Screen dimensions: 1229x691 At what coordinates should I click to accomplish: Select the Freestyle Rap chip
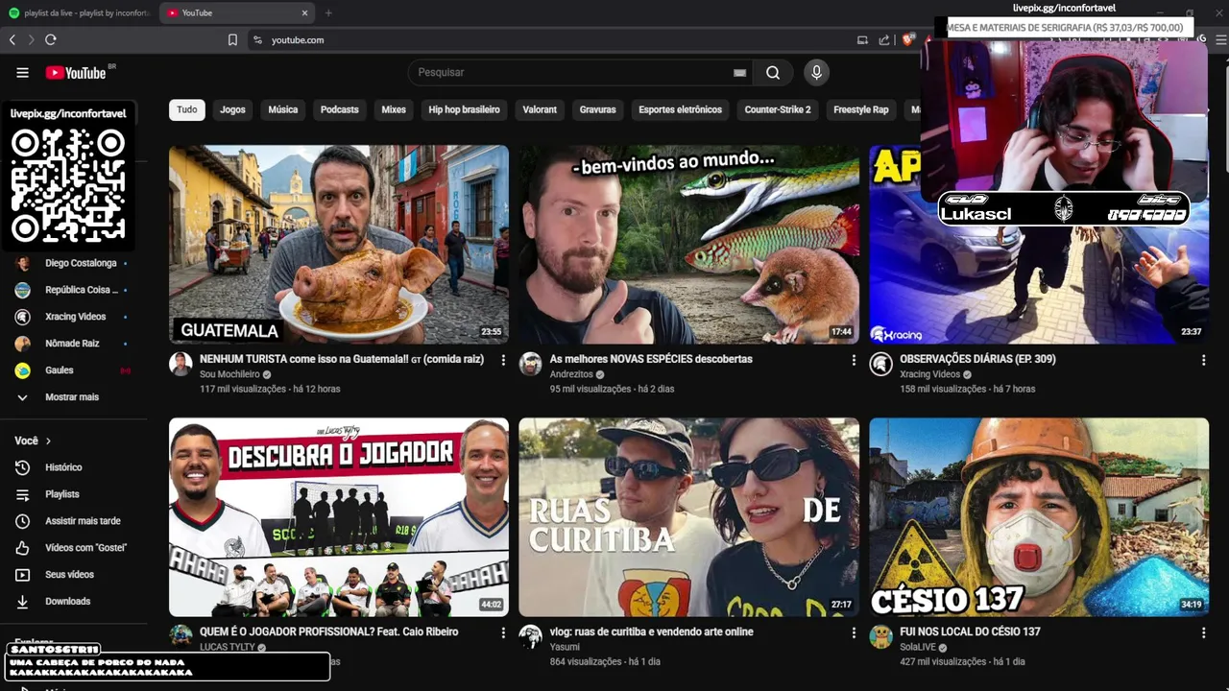(x=861, y=109)
